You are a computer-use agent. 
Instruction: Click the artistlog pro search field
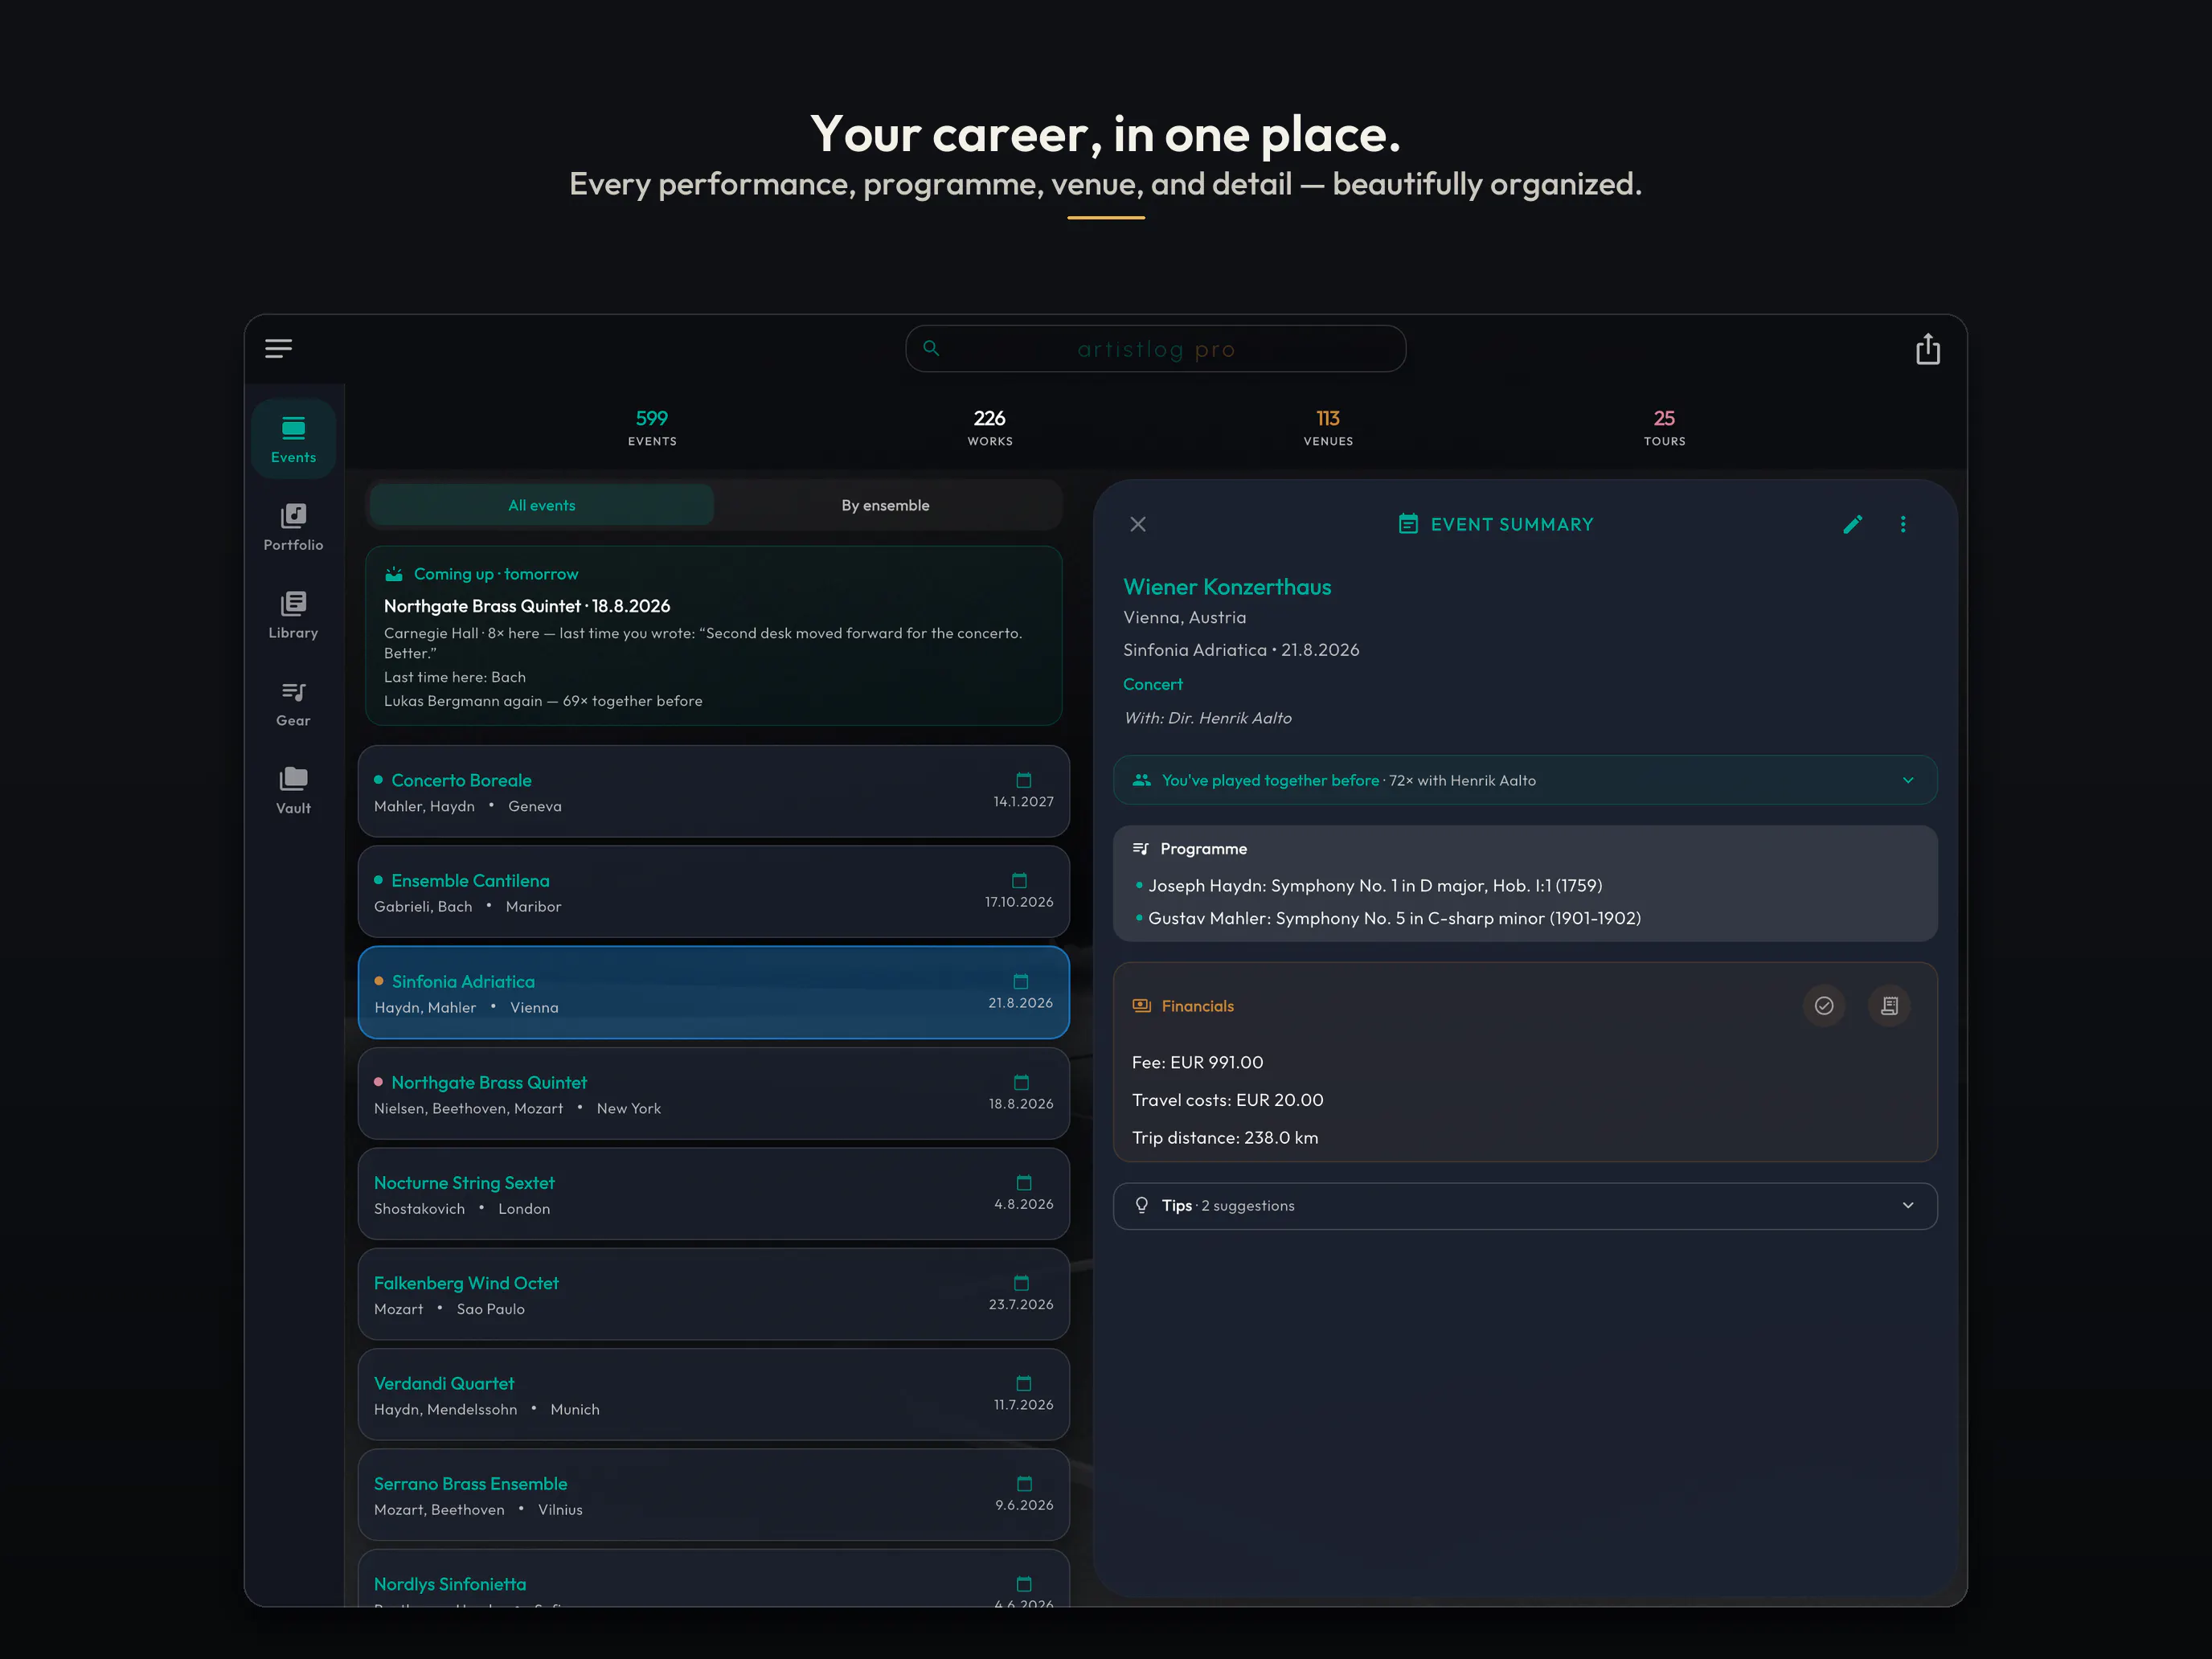pyautogui.click(x=1155, y=348)
